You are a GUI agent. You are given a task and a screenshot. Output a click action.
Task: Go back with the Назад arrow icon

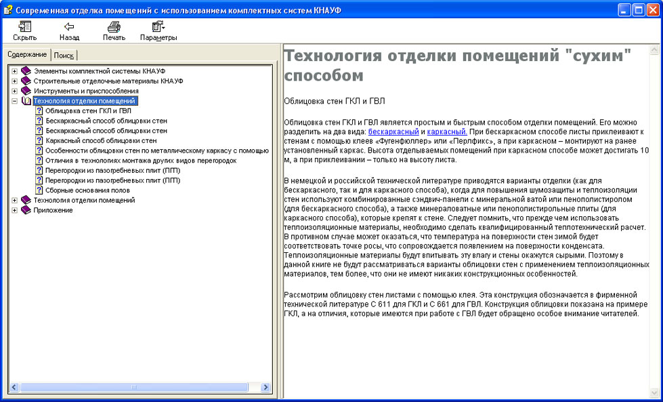69,27
